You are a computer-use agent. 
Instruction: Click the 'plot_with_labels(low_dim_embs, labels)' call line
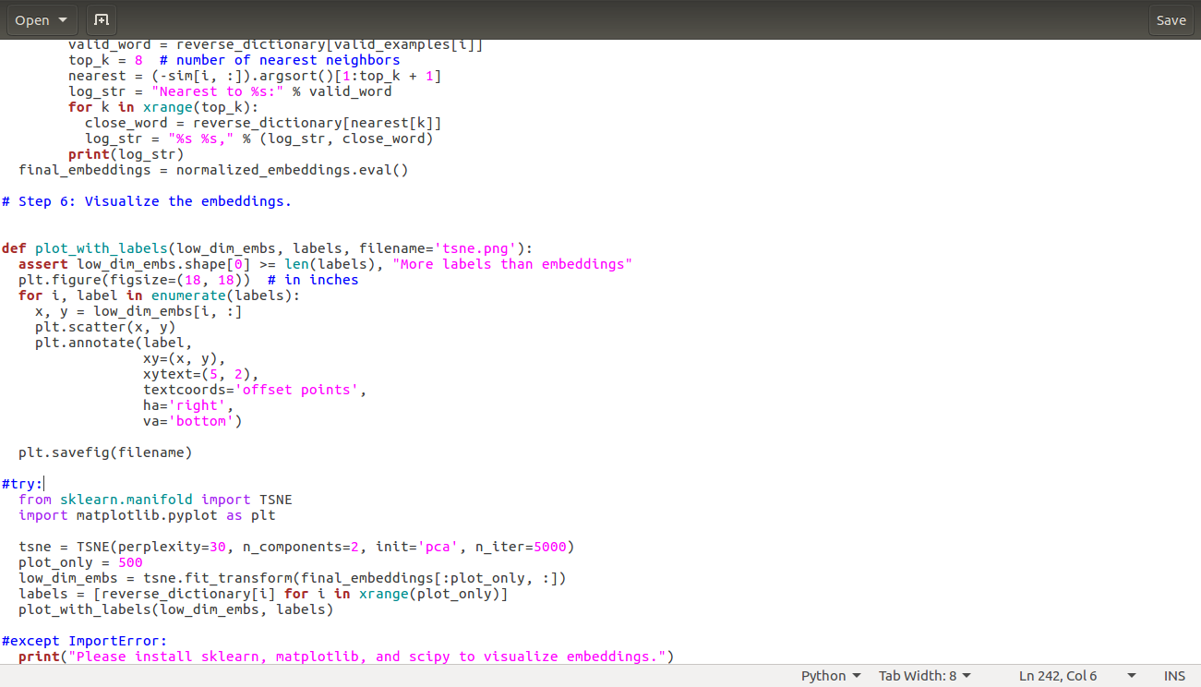pos(175,609)
